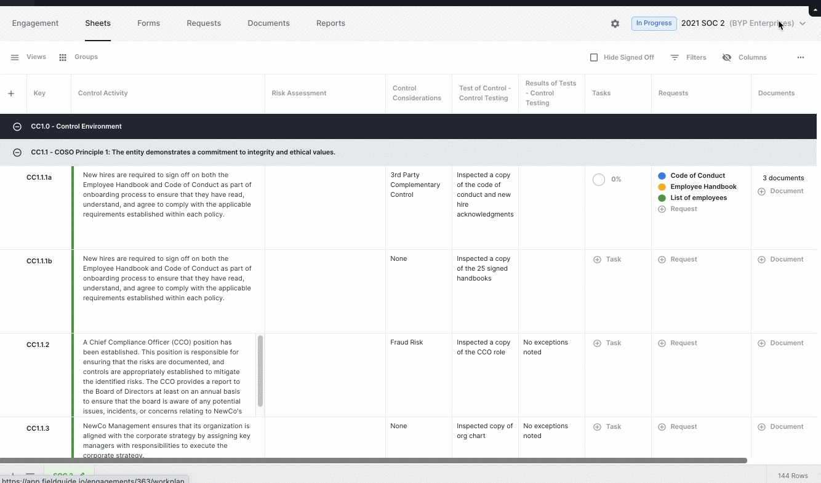Click the three-dot overflow menu icon
The image size is (821, 483).
click(x=801, y=57)
